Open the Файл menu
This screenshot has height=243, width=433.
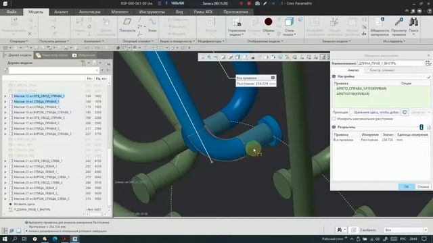point(12,12)
